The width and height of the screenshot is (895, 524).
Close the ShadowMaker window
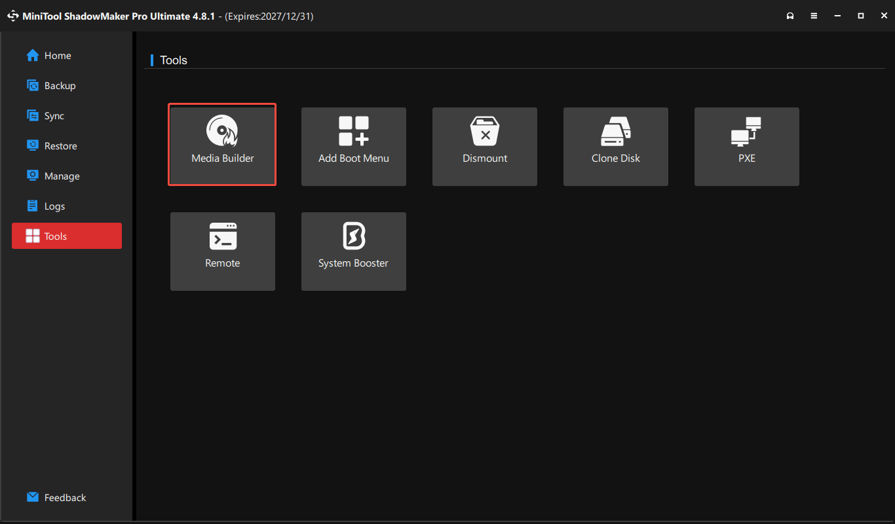(883, 16)
